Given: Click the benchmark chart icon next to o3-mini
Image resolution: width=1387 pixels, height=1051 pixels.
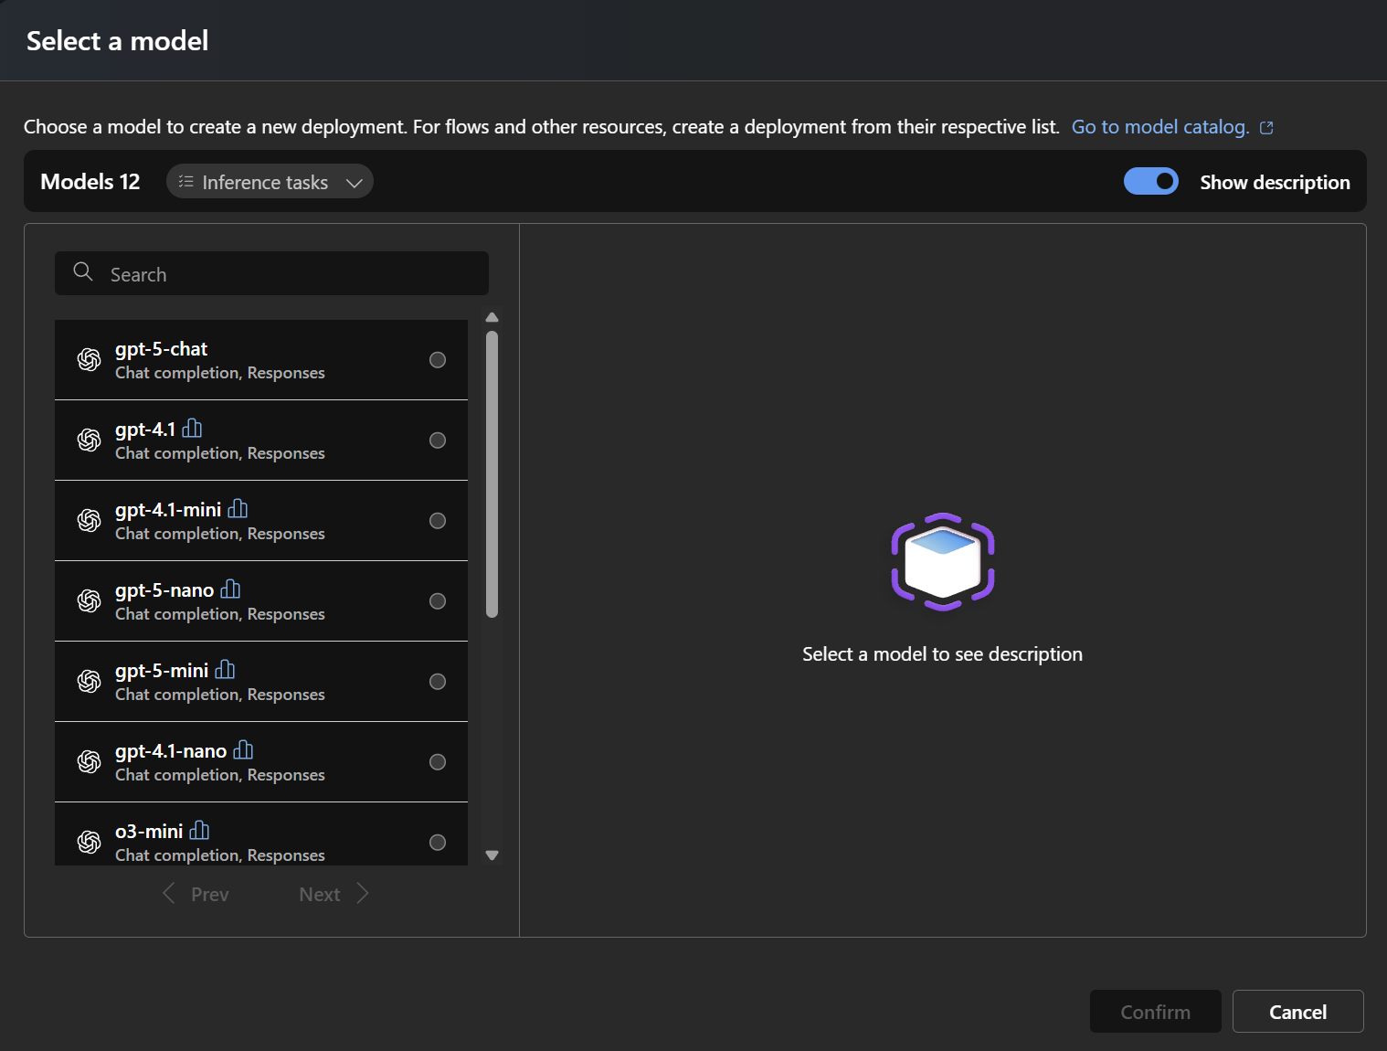Looking at the screenshot, I should point(199,831).
